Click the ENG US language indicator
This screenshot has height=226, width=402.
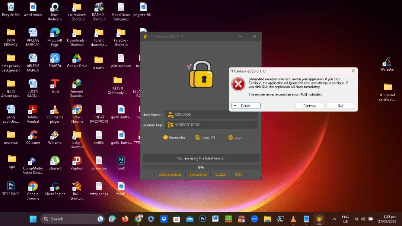tap(345, 219)
